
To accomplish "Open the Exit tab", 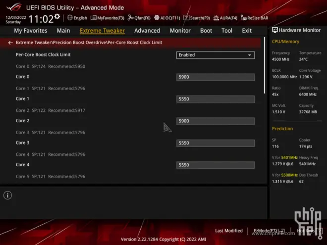I will [247, 31].
